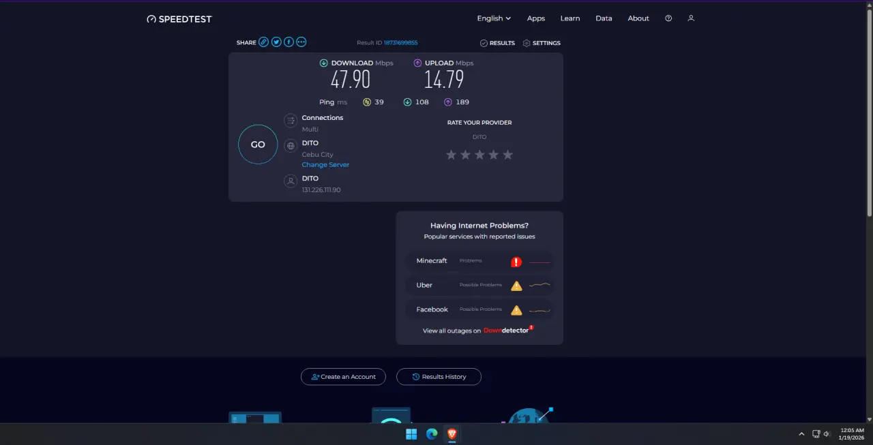Open the Minecraft problems row
Image resolution: width=873 pixels, height=445 pixels.
[479, 261]
